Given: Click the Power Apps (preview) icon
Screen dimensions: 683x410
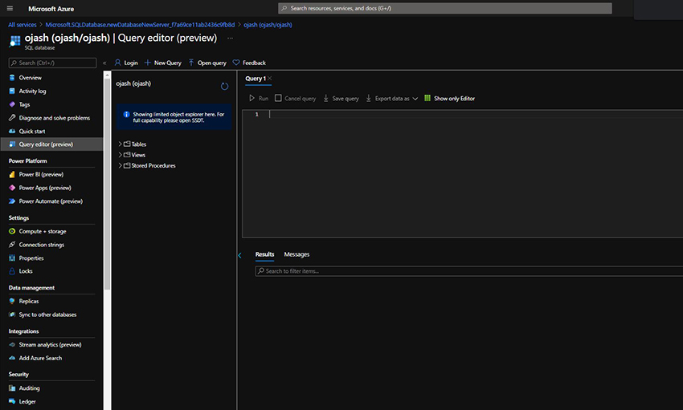Looking at the screenshot, I should [12, 188].
